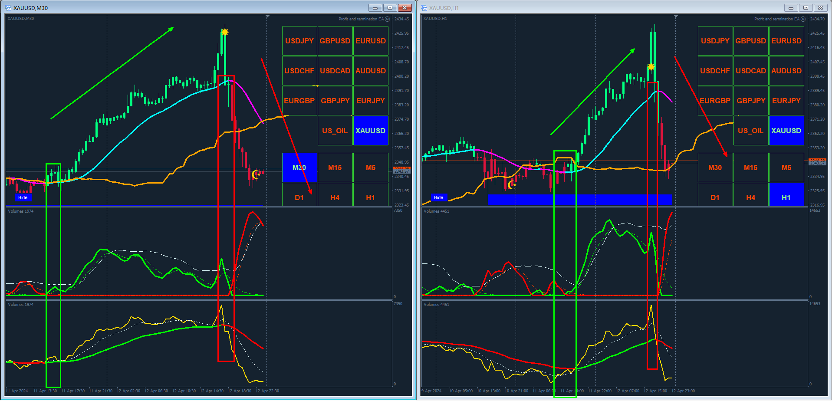Click highlighted XAUUSD button in M30 window
The width and height of the screenshot is (832, 401).
click(371, 131)
